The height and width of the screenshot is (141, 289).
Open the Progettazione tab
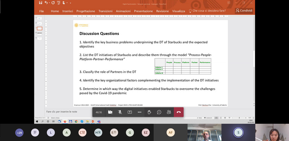86,11
